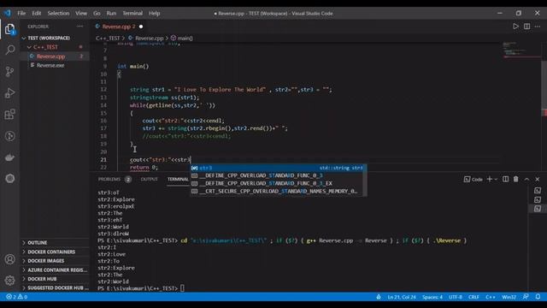Run the code with play button

[515, 27]
